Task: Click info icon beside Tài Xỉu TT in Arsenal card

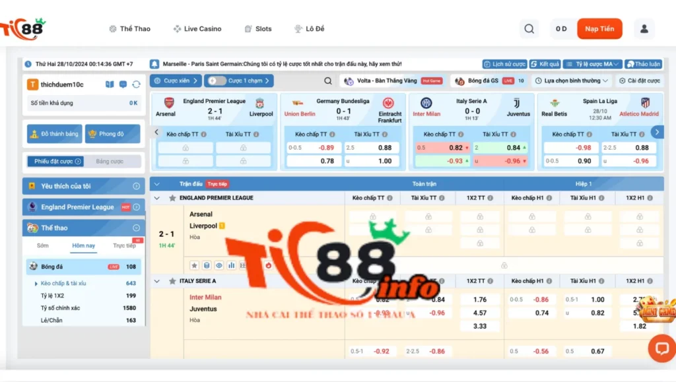Action: click(256, 135)
